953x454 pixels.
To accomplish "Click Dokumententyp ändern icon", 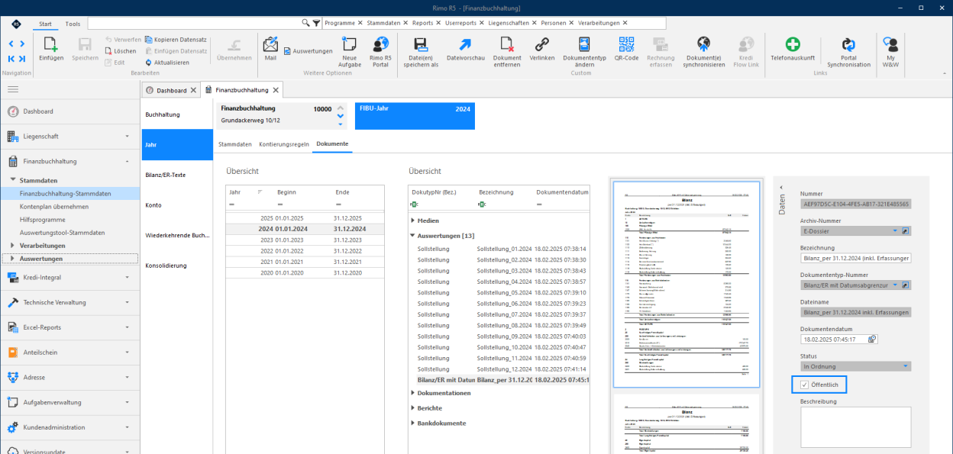I will point(584,44).
